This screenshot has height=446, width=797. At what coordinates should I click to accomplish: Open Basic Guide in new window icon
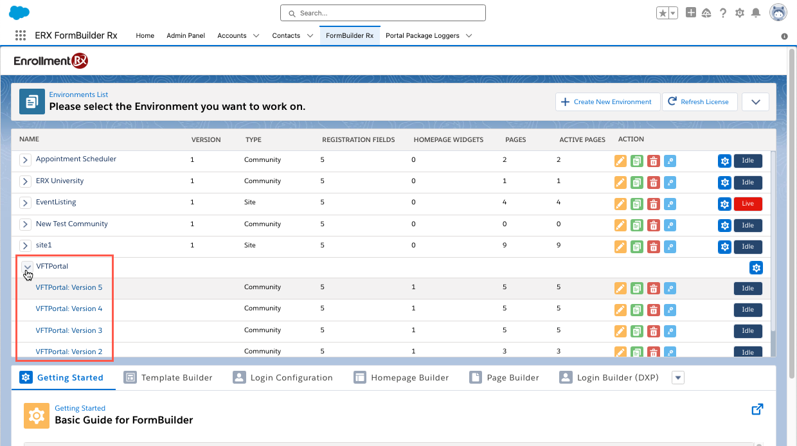pyautogui.click(x=757, y=409)
